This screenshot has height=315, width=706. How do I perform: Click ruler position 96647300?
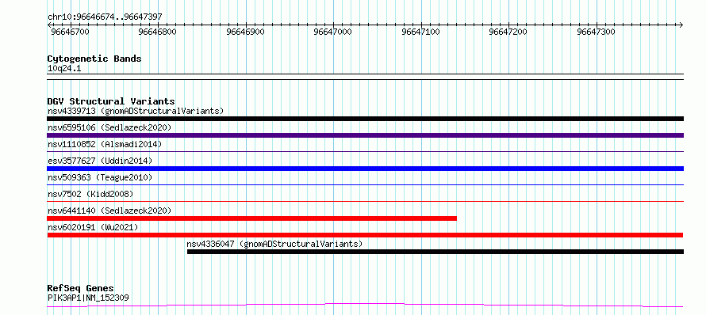[x=596, y=32]
